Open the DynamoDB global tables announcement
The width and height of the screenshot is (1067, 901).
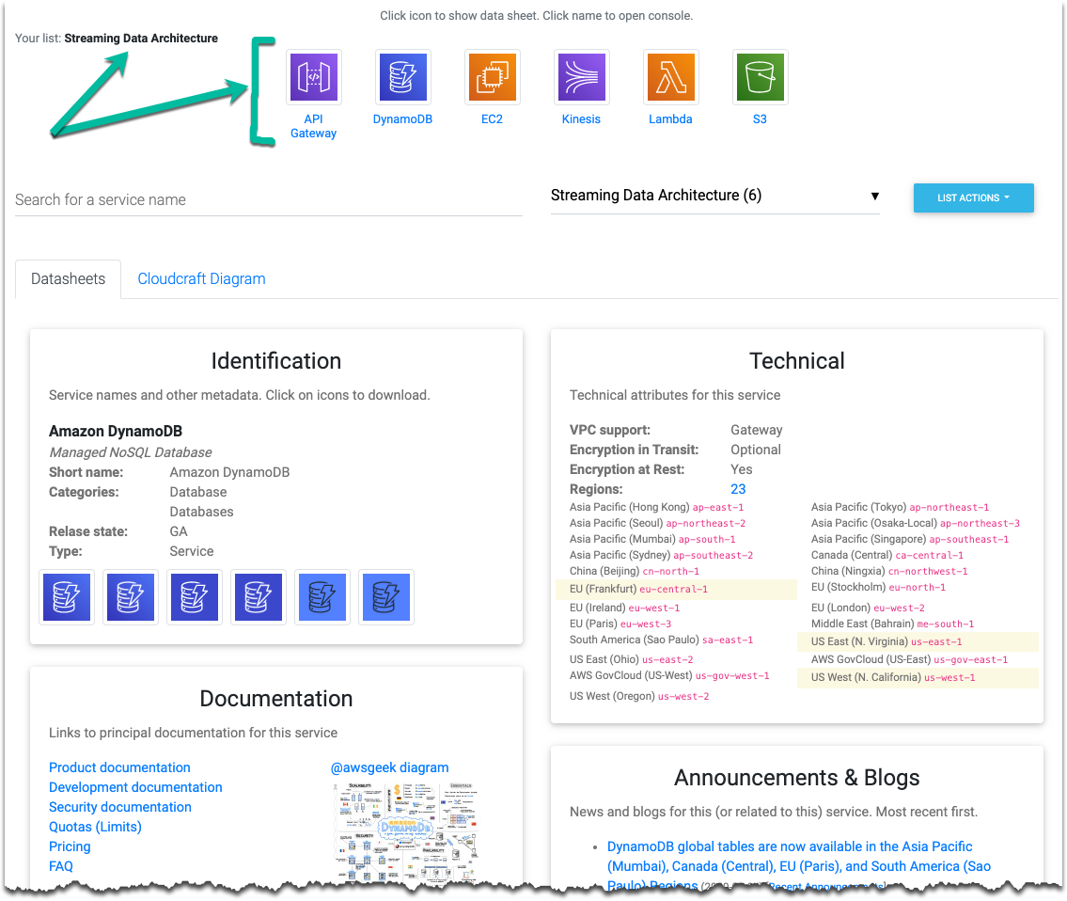coord(799,865)
